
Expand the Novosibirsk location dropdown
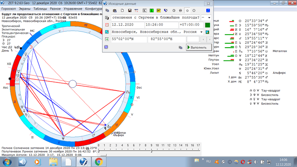[202, 32]
